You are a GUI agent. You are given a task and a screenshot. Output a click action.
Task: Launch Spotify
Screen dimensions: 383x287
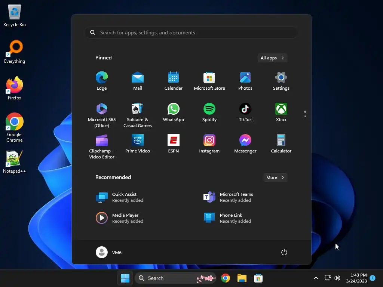pyautogui.click(x=209, y=112)
